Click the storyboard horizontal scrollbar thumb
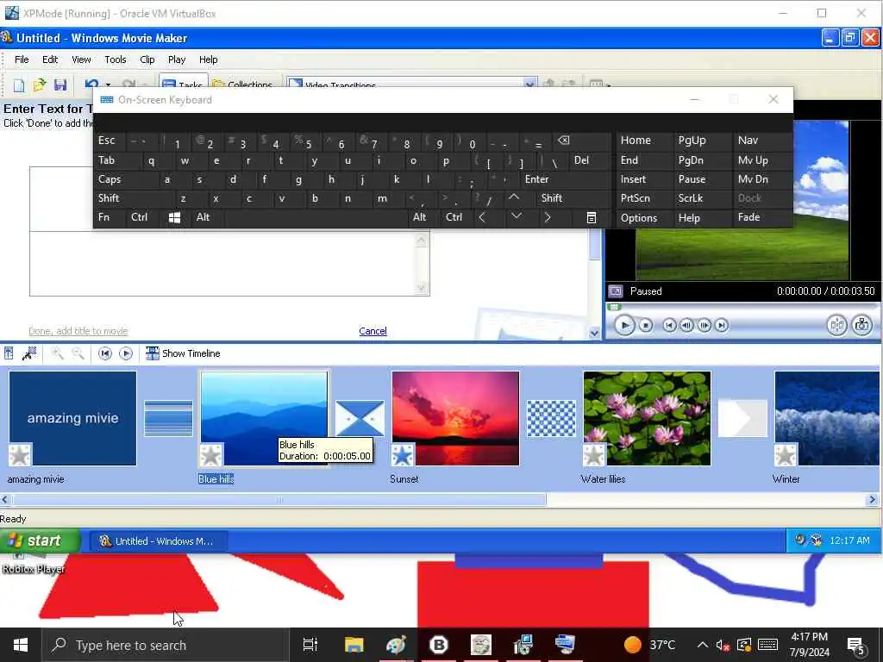This screenshot has height=662, width=883. (x=279, y=499)
